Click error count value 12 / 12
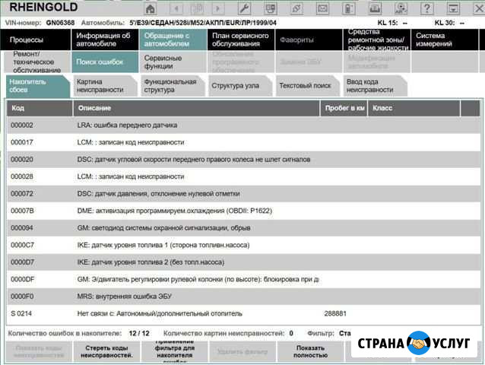The height and width of the screenshot is (365, 485). click(139, 334)
